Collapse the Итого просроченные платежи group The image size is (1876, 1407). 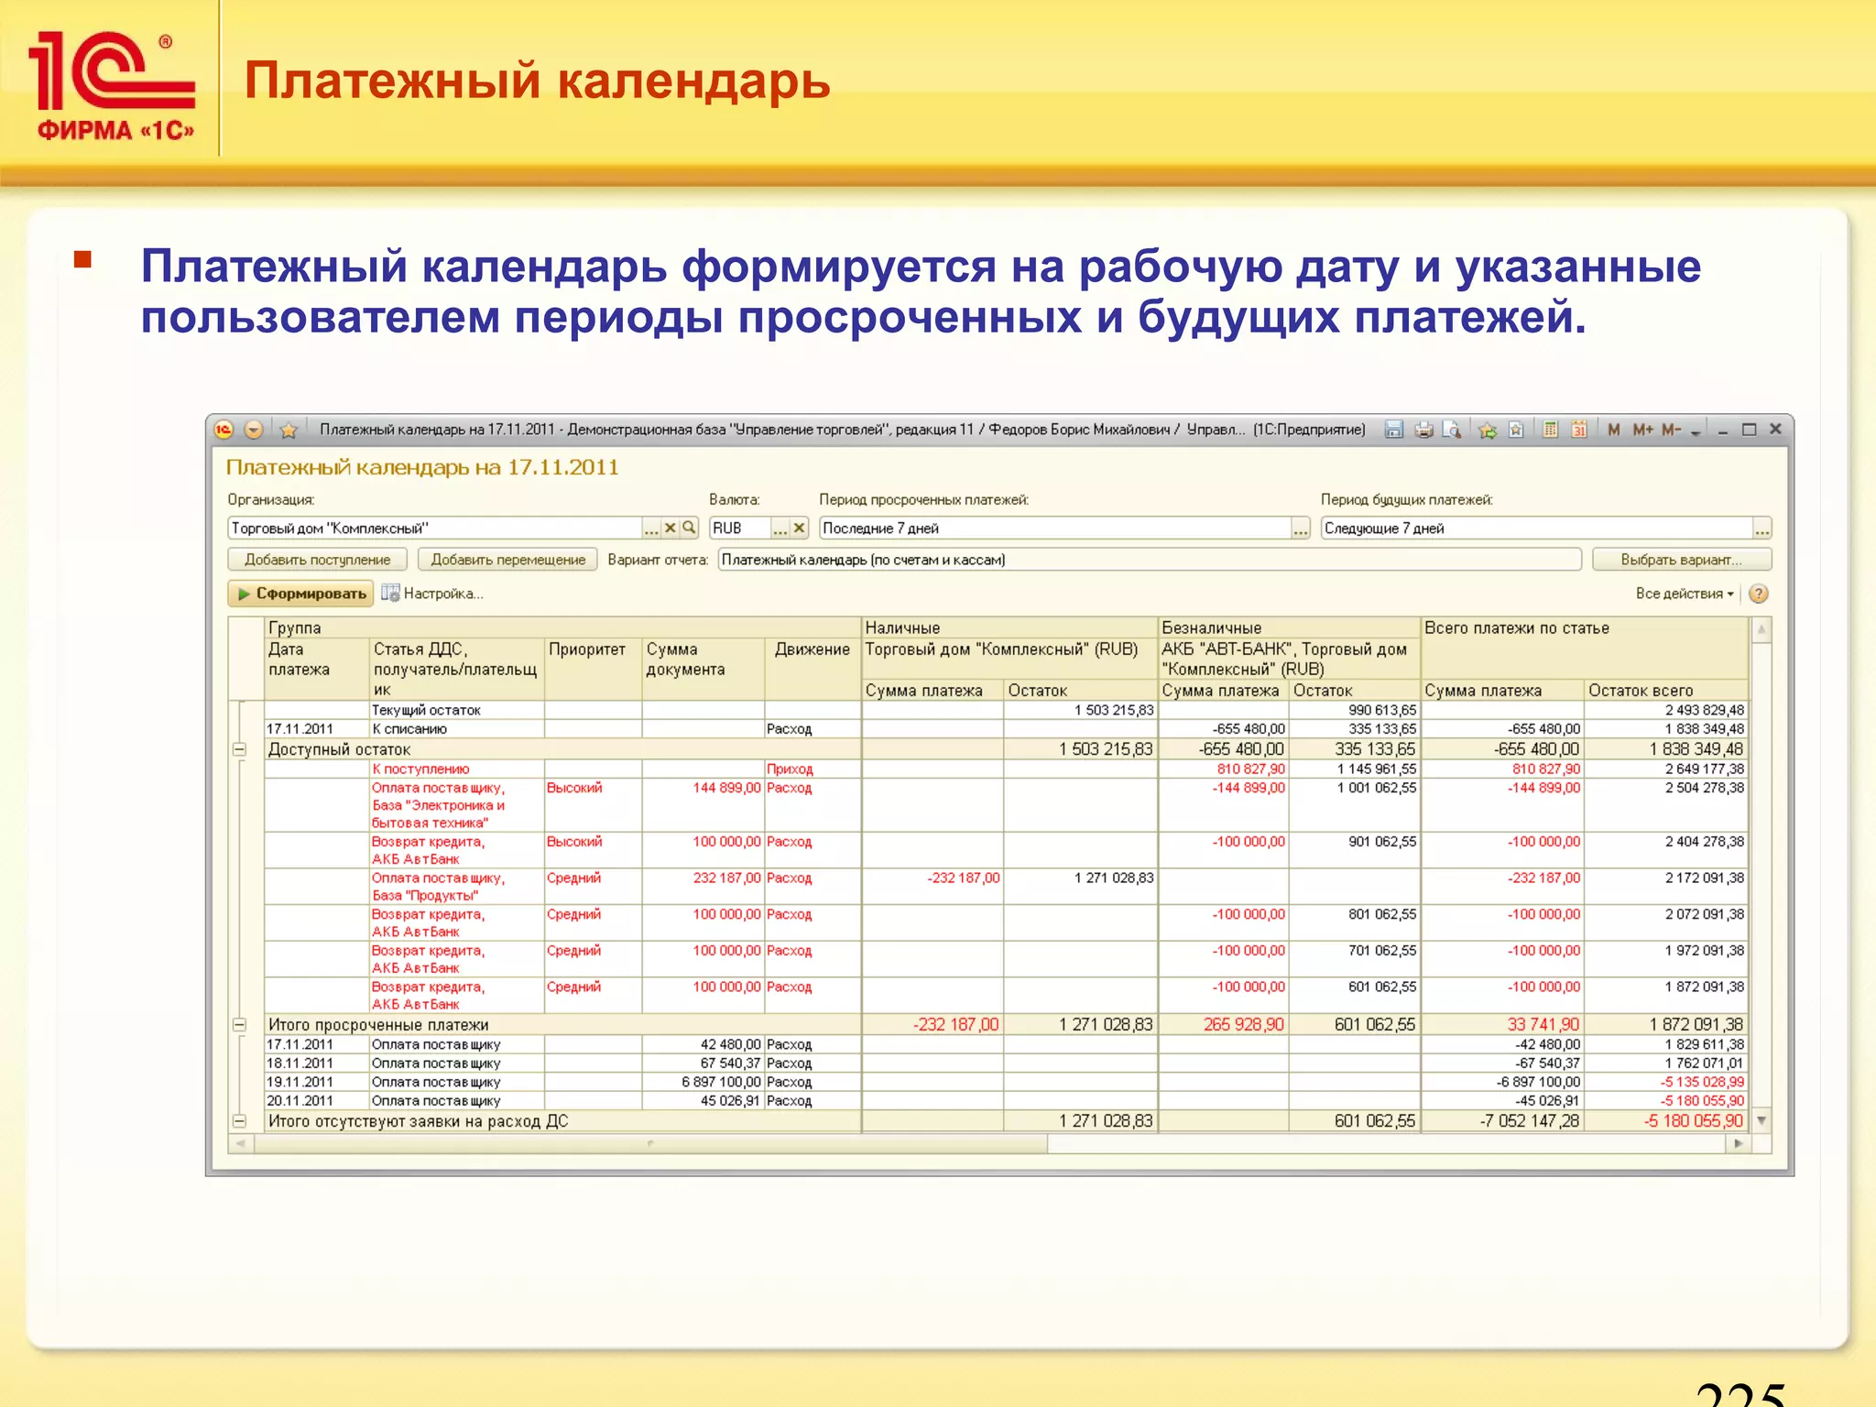239,1025
